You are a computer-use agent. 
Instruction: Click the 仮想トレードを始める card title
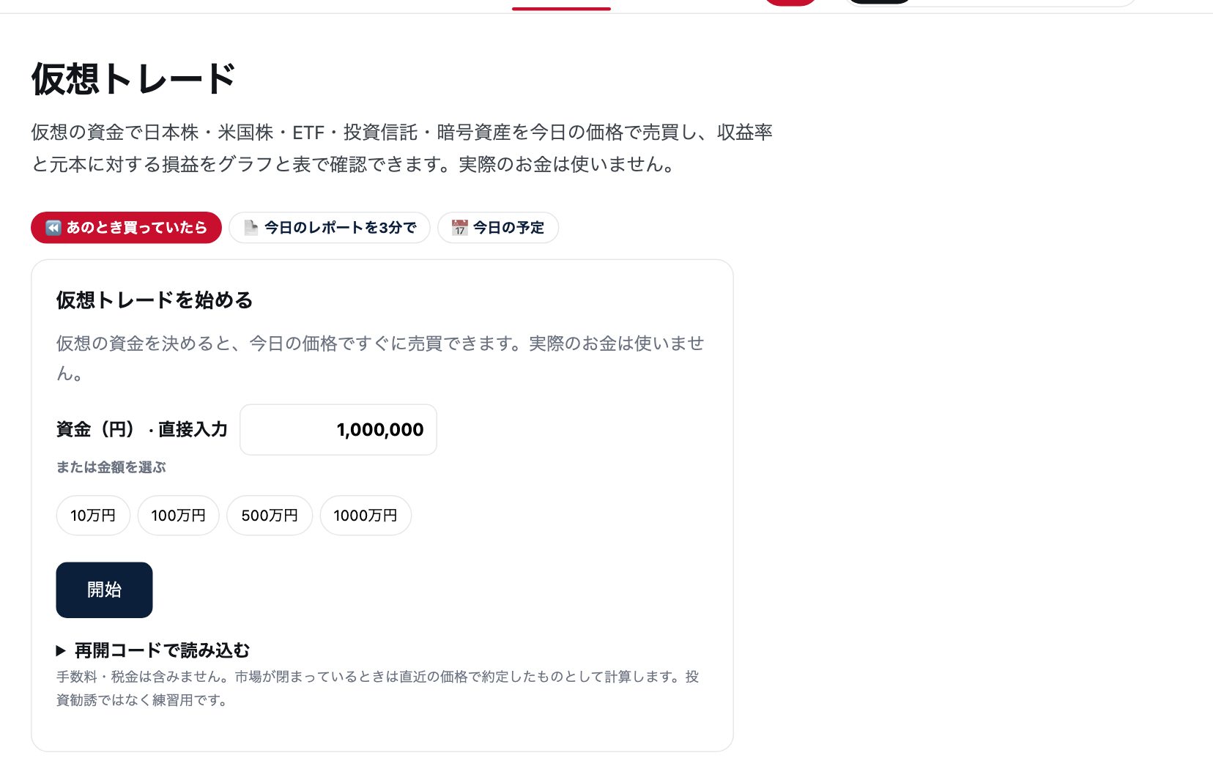[155, 300]
